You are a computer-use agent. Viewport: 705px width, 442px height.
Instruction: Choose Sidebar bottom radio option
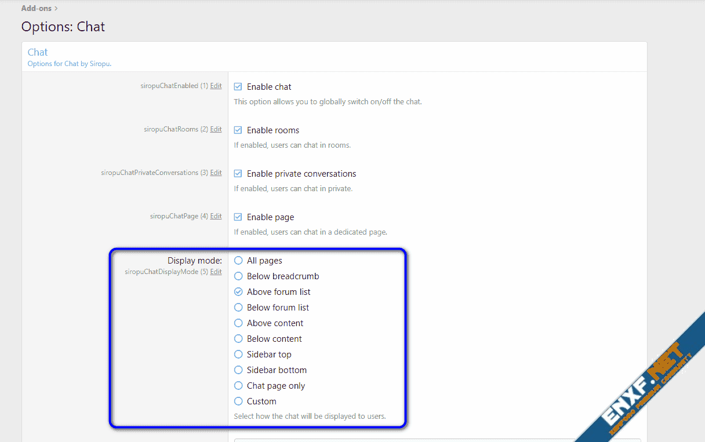[238, 370]
